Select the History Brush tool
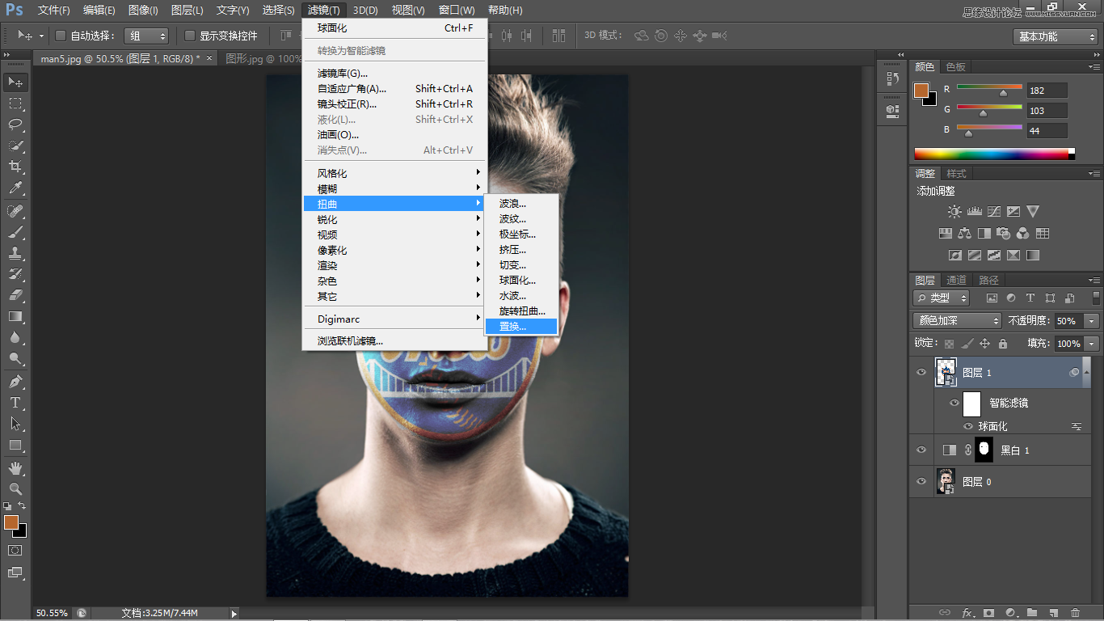 (15, 274)
